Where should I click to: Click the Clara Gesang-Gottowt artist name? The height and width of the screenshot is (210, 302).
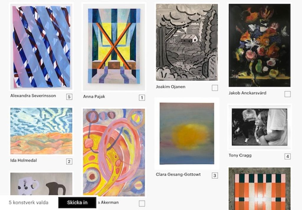click(x=178, y=175)
